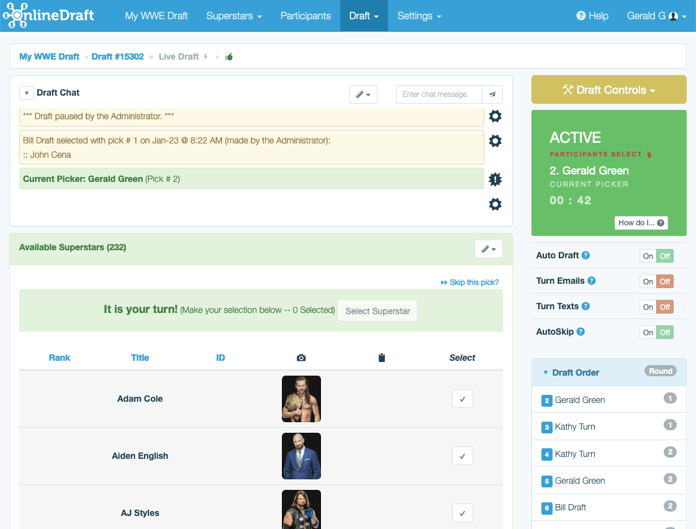Click the Round badge in Draft Order
This screenshot has height=529, width=696.
point(661,371)
